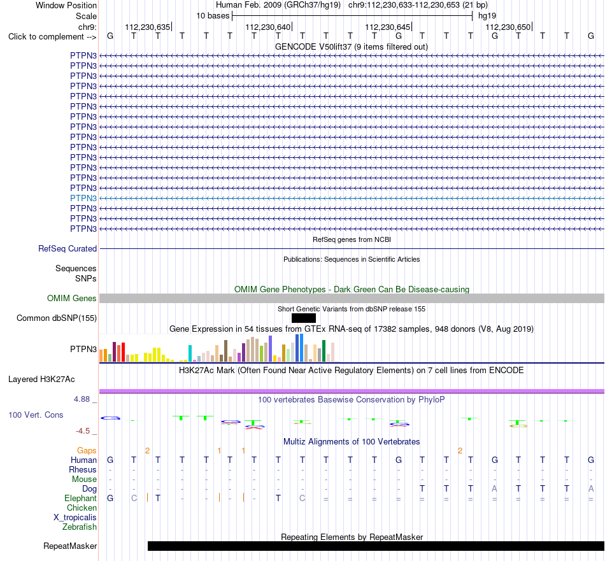Click the Window Position label
The width and height of the screenshot is (605, 561).
point(66,5)
